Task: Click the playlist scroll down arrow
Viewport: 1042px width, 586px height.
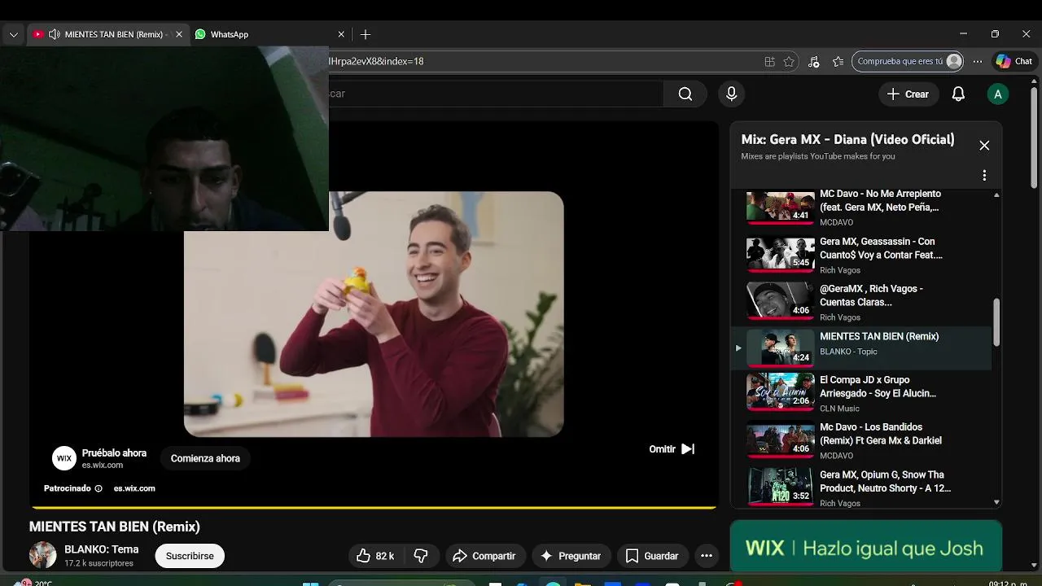Action: pos(996,502)
